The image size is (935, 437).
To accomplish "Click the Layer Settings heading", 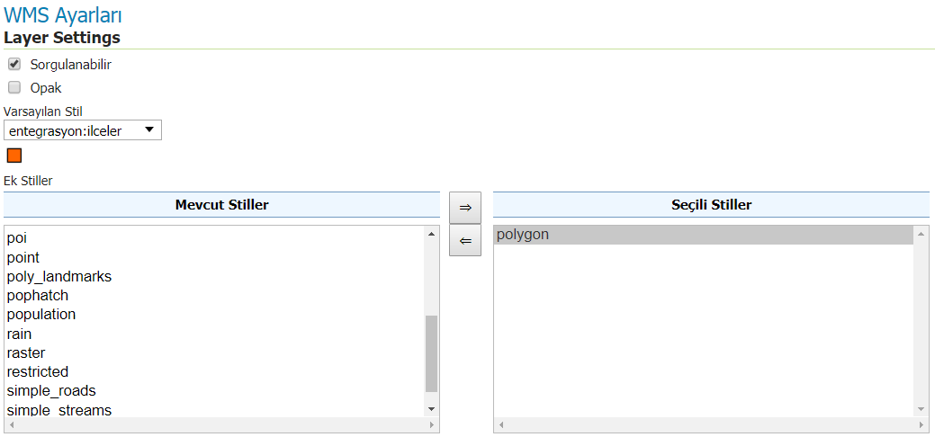I will pyautogui.click(x=62, y=38).
